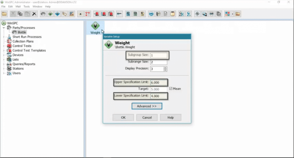Increase Display Precision with up spinner arrow
Screen dimensions: 294x158
(x=165, y=68)
